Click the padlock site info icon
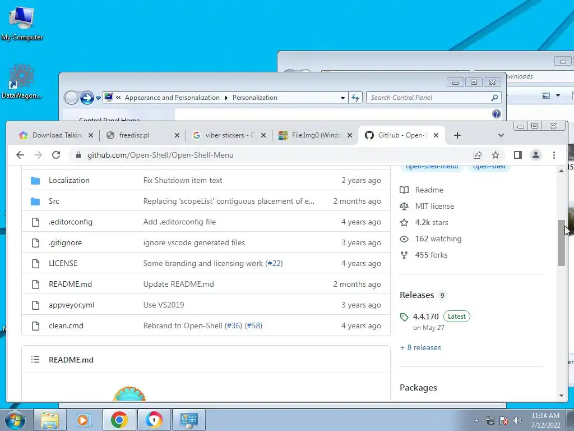574x431 pixels. pos(78,155)
